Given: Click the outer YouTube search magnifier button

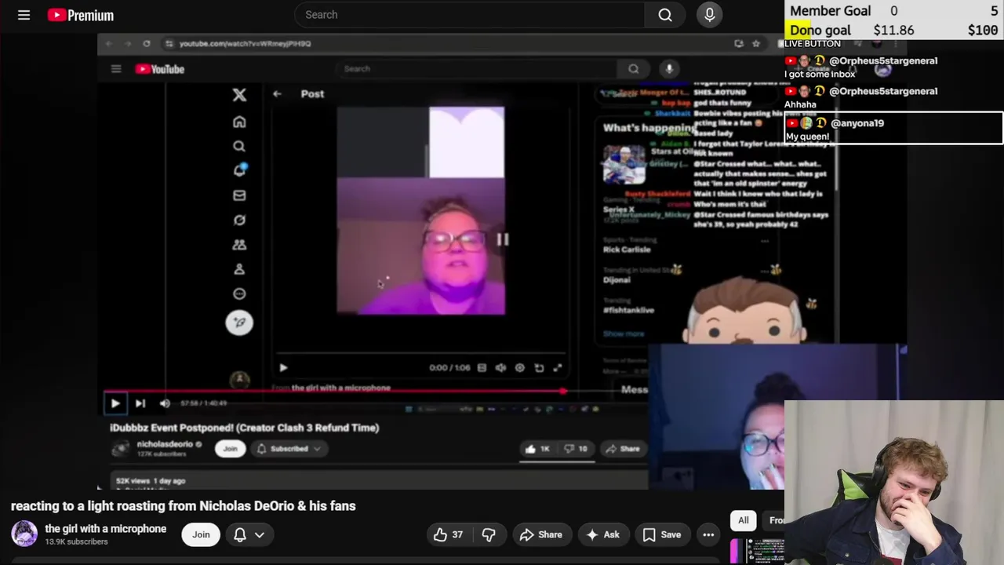Looking at the screenshot, I should click(x=665, y=15).
